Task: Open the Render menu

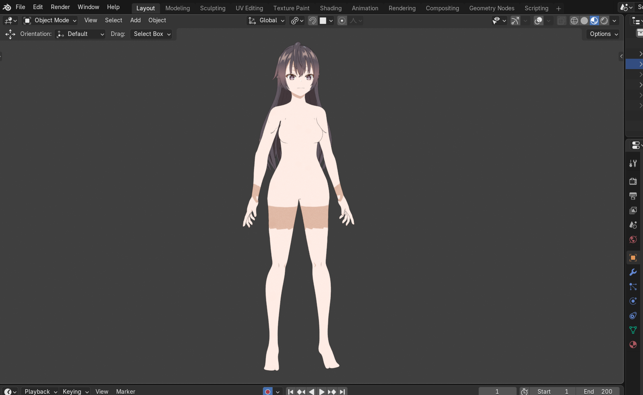Action: click(x=60, y=7)
